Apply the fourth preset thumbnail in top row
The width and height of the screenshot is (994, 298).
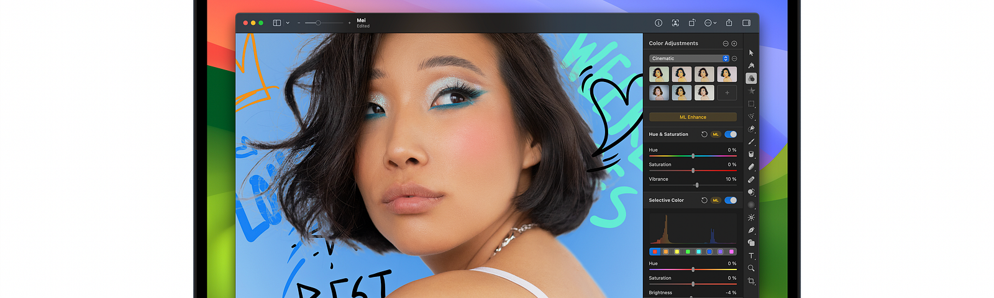(x=727, y=74)
